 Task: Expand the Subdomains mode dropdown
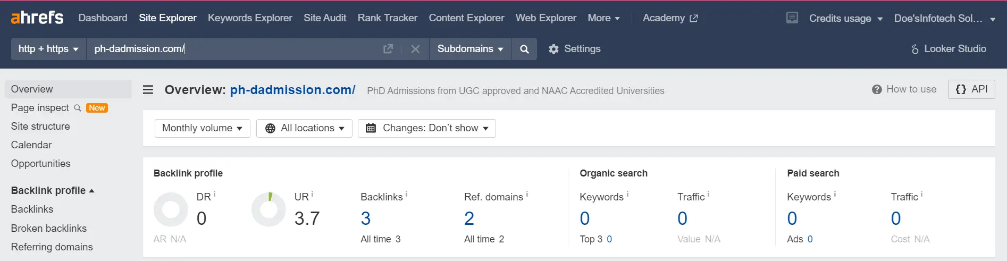click(x=470, y=49)
